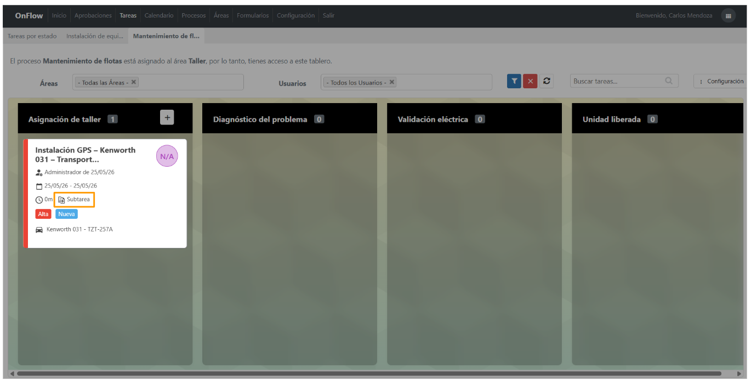Click the car icon beside Kenworth 031 - TZT-257A
Image resolution: width=751 pixels, height=385 pixels.
coord(39,230)
